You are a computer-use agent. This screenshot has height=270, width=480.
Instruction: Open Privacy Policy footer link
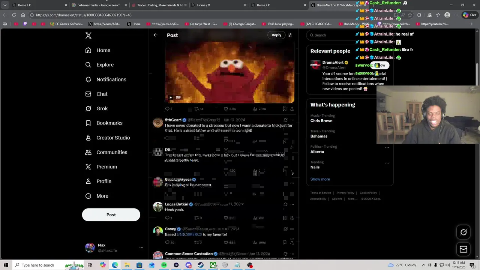pos(345,193)
